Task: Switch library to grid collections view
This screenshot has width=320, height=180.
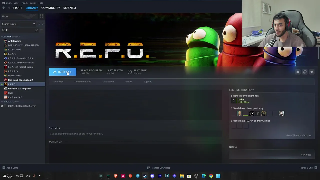Action: [x=41, y=16]
